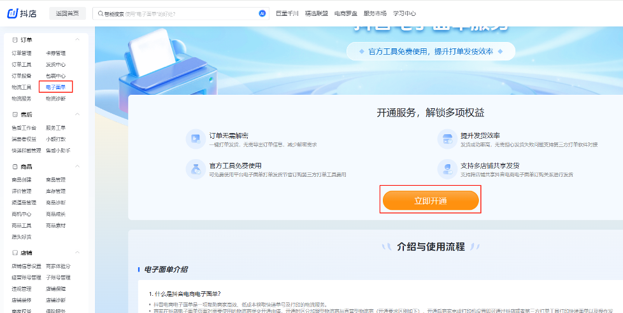623x313 pixels.
Task: Collapse the 店铺 sidebar section
Action: (x=78, y=253)
